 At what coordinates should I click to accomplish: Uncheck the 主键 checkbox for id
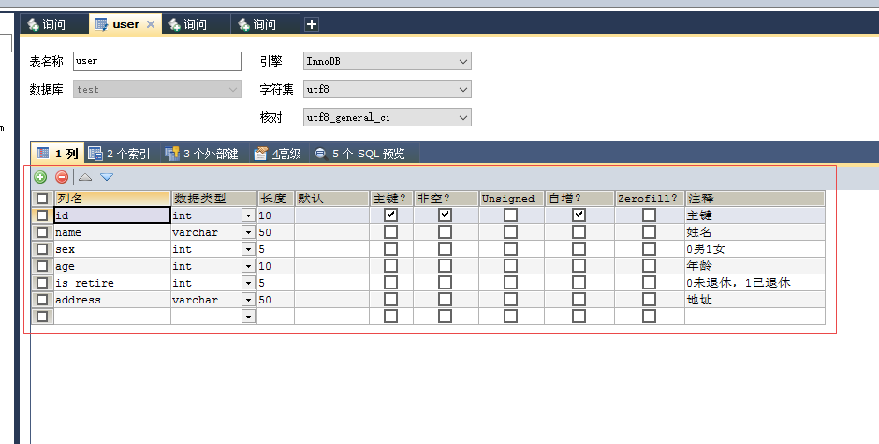(x=390, y=215)
